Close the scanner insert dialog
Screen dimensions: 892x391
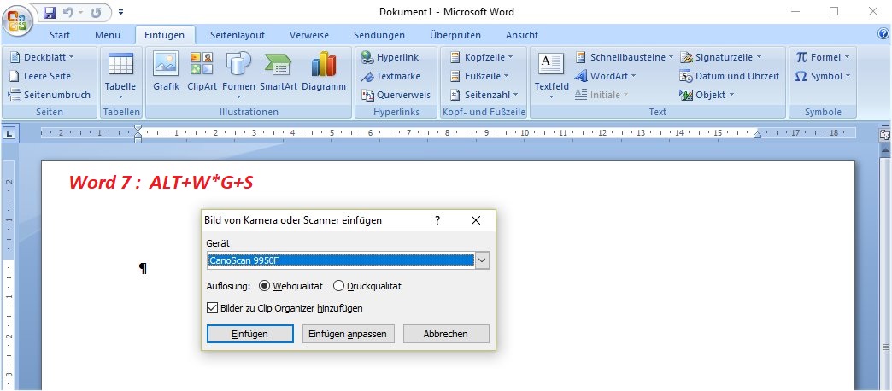[x=476, y=220]
